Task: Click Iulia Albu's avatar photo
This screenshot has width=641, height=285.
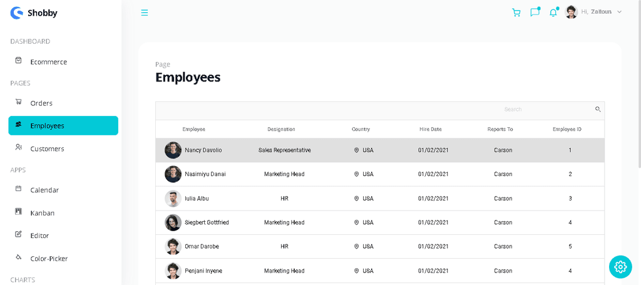Action: pyautogui.click(x=173, y=199)
